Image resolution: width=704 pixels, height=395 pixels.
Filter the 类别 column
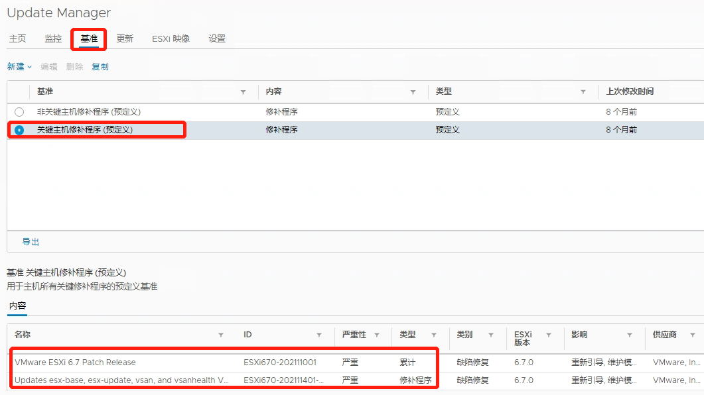point(491,335)
